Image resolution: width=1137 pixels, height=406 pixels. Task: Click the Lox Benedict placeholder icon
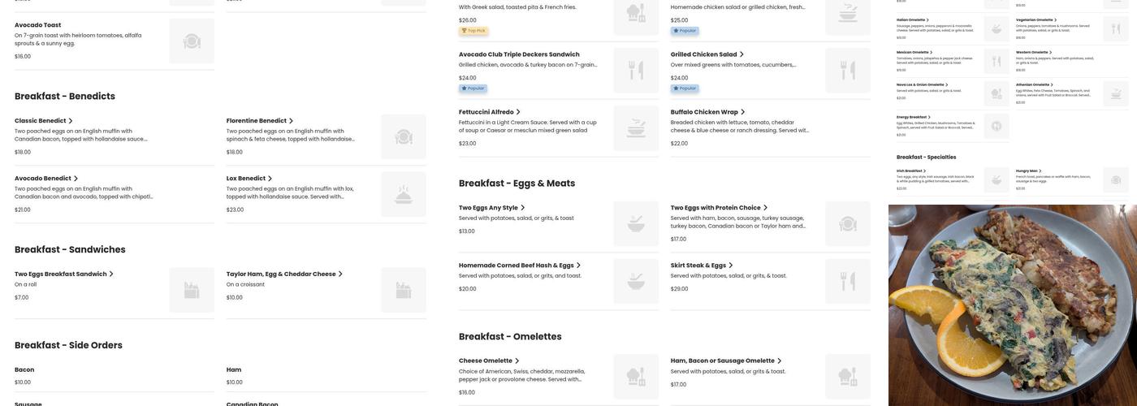[404, 194]
